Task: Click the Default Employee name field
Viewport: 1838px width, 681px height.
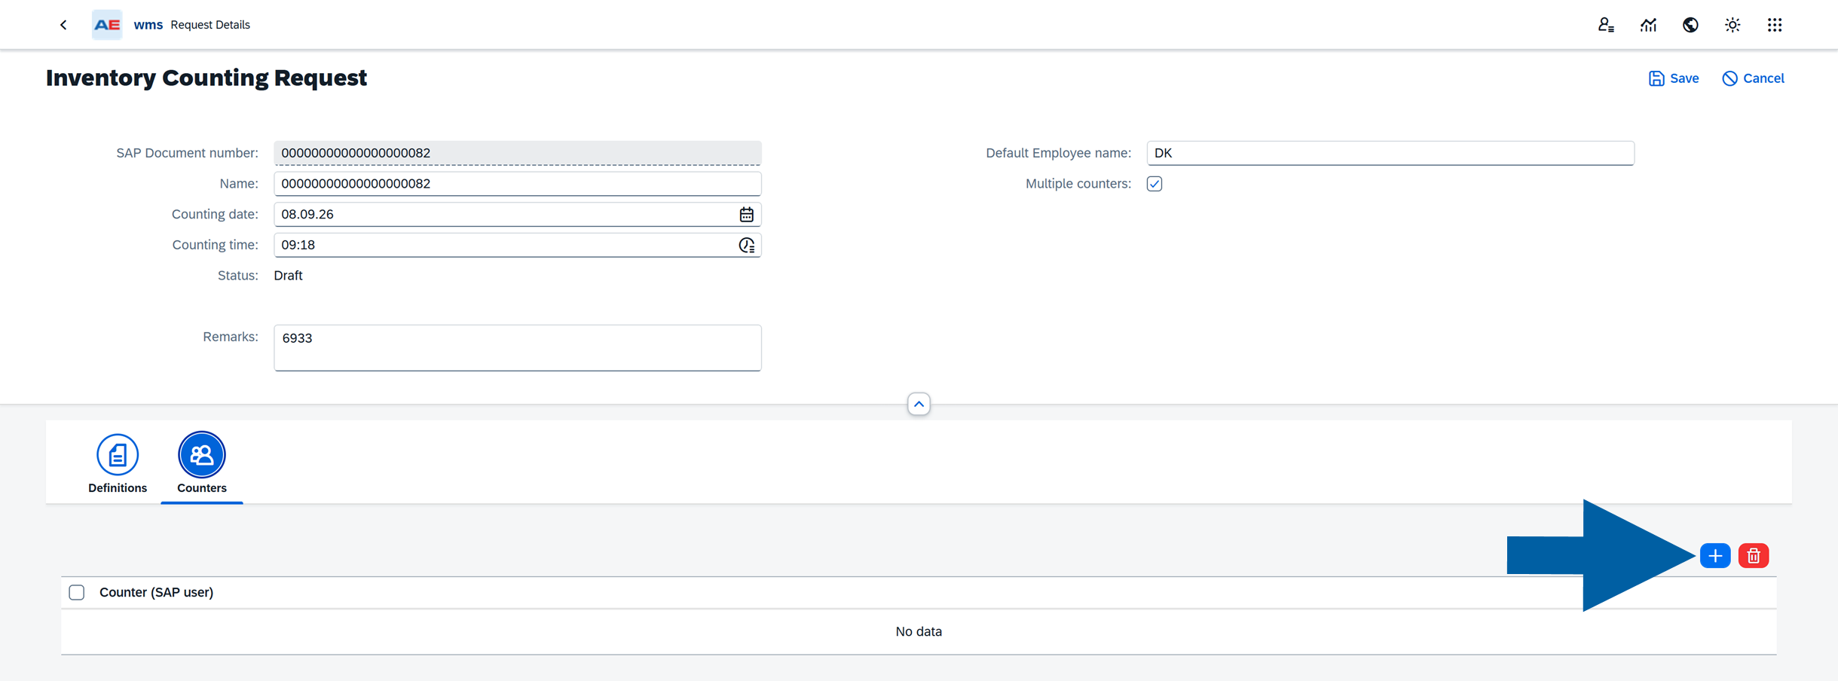Action: (1390, 153)
